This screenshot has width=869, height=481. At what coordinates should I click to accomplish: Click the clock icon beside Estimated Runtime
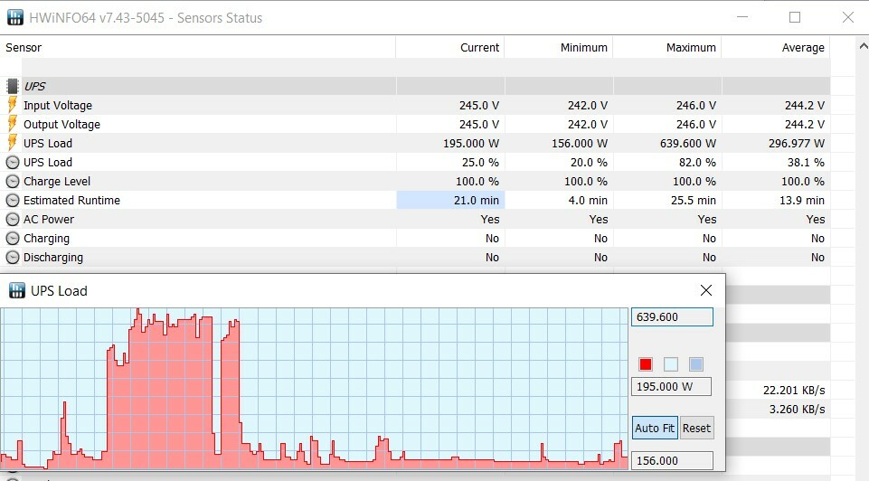tap(12, 200)
